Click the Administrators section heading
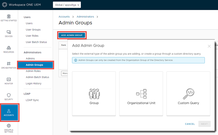The height and width of the screenshot is (135, 218). click(x=32, y=52)
